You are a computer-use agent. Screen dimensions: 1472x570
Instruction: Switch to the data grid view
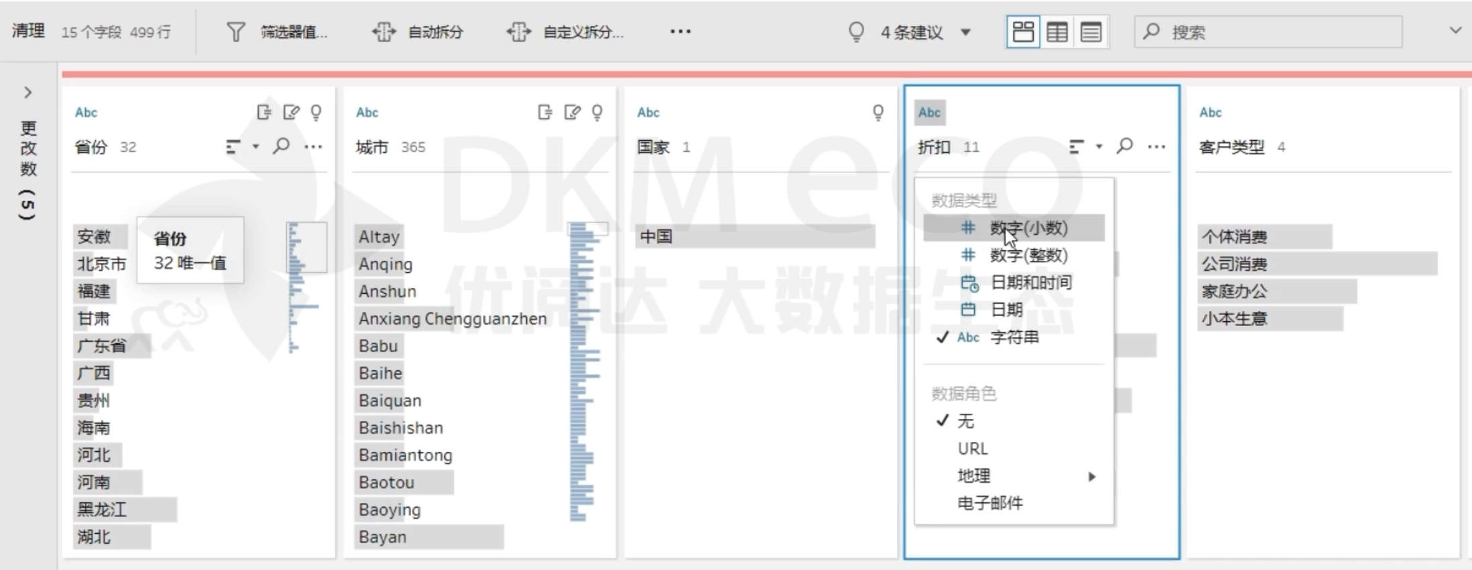click(1057, 32)
